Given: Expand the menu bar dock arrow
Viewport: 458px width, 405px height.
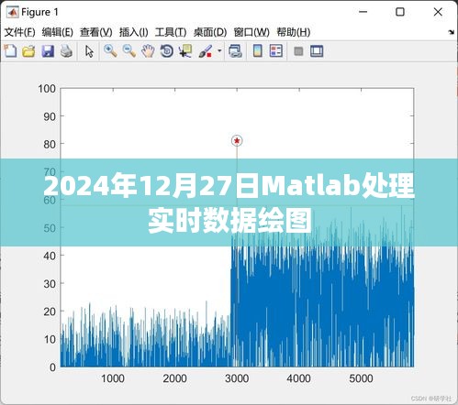Looking at the screenshot, I should (451, 32).
